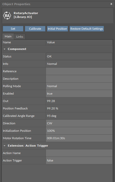The image size is (115, 182).
Task: Collapse the Extension: Action Trigger section
Action: pyautogui.click(x=4, y=146)
